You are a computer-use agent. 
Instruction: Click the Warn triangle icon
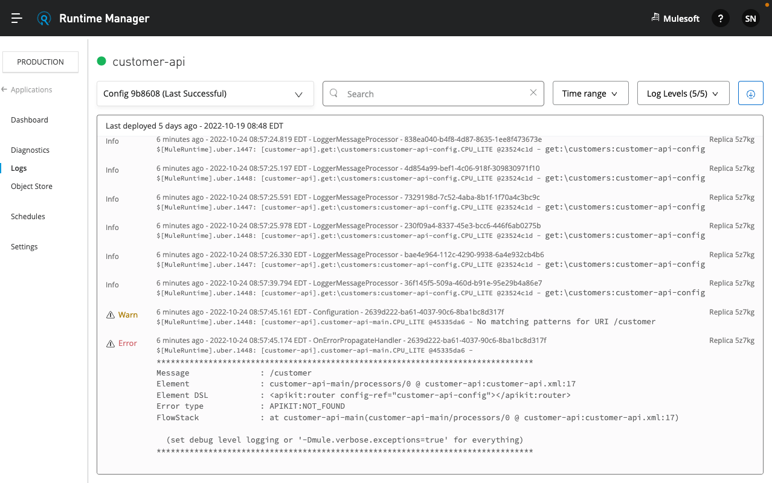(x=111, y=315)
